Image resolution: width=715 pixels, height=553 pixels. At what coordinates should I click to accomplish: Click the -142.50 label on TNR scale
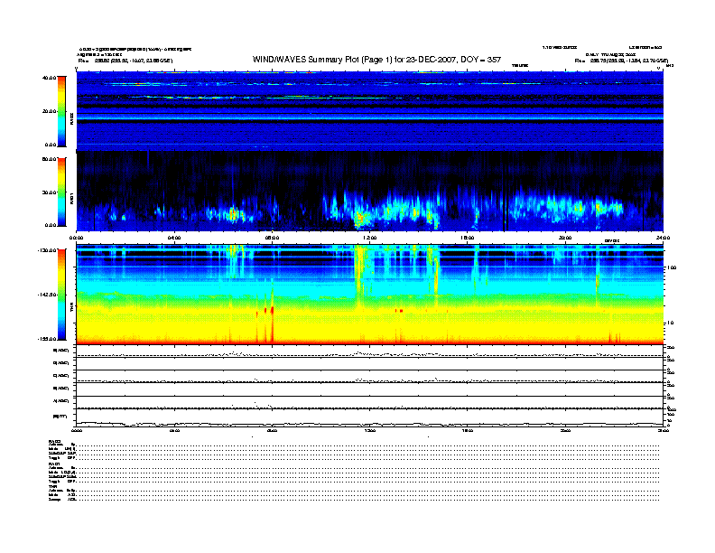tap(47, 295)
